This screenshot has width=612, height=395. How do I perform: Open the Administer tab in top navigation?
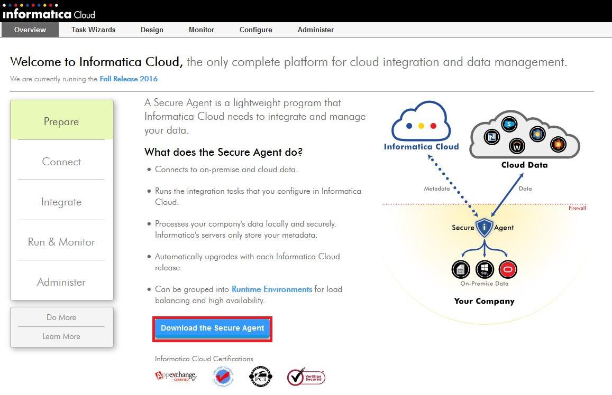(x=315, y=30)
